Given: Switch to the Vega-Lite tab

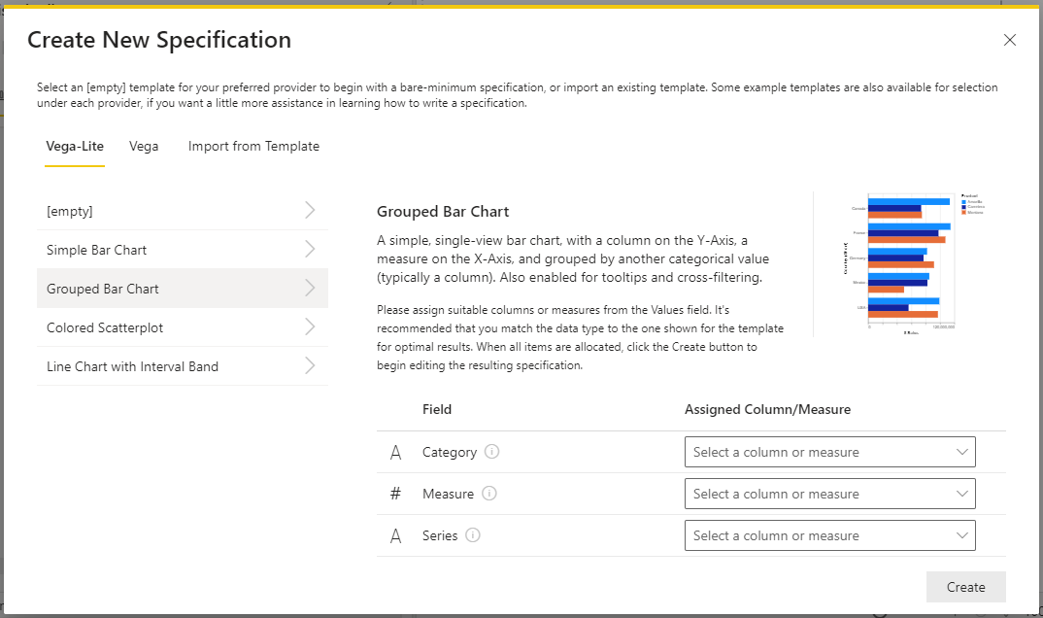Looking at the screenshot, I should pos(75,147).
